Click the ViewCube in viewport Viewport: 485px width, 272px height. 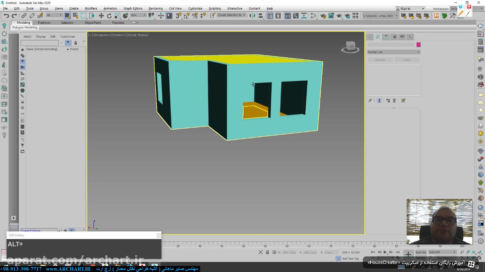350,47
